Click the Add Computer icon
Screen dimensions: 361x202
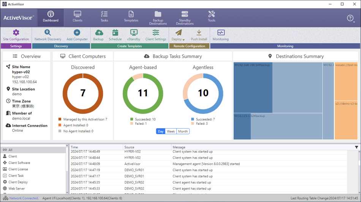(77, 32)
